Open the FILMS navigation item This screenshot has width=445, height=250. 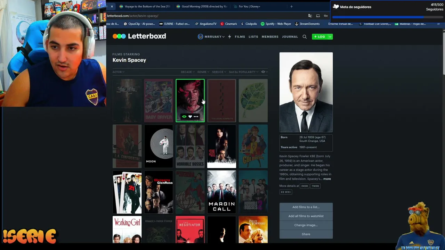tap(240, 36)
